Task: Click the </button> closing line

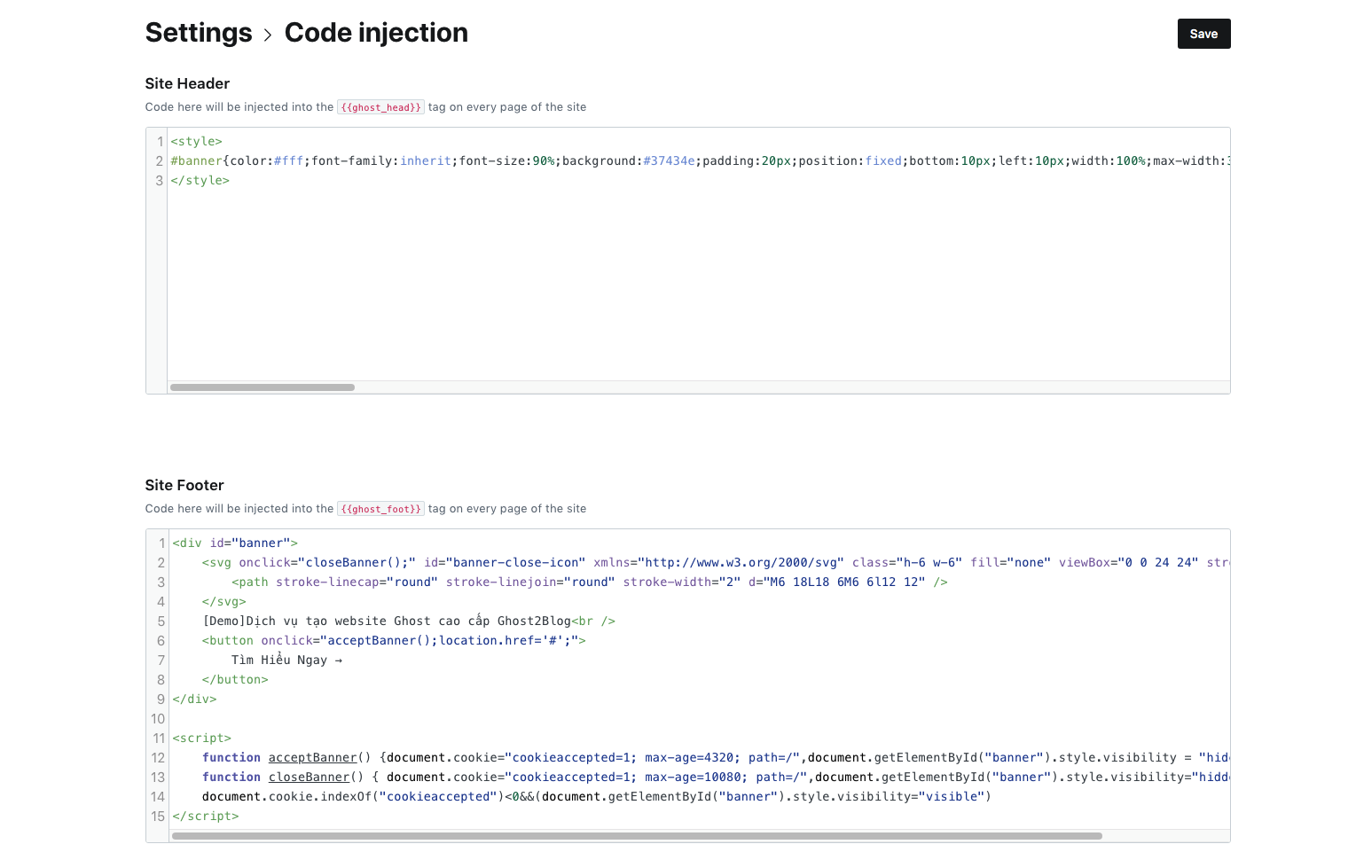Action: tap(235, 679)
